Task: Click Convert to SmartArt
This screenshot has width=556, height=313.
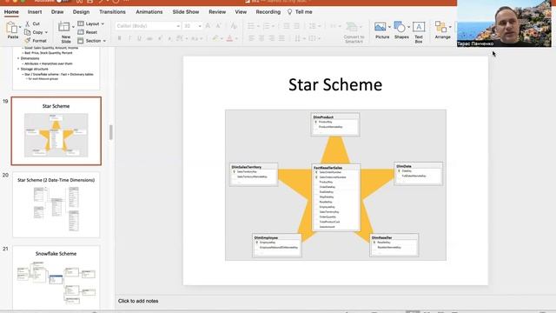Action: [x=354, y=32]
